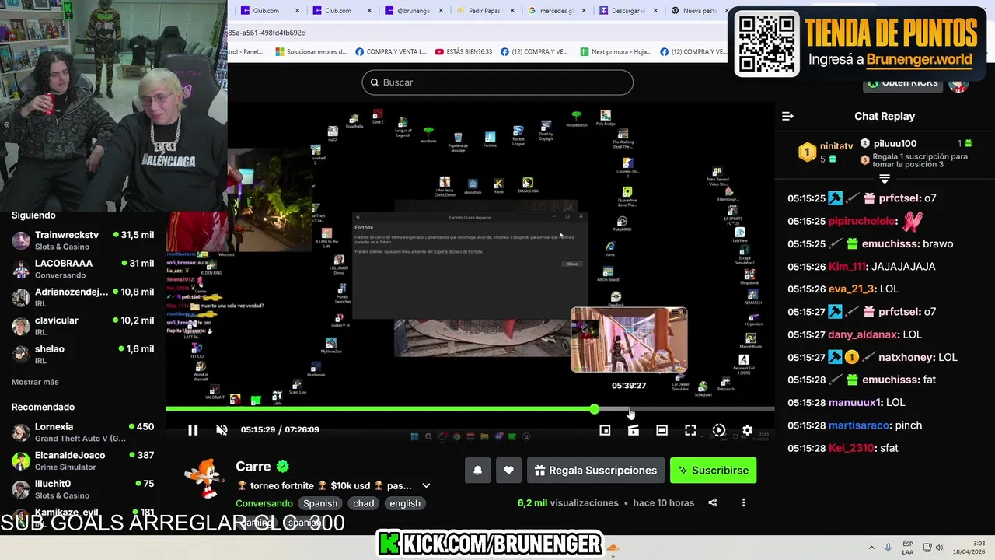Click the unplayed gray part of the timeline
The height and width of the screenshot is (560, 995).
click(x=686, y=409)
